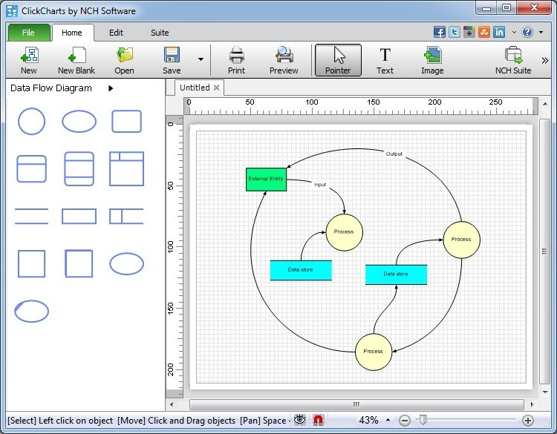Save the diagram with the Save icon
The image size is (557, 434).
click(x=172, y=60)
